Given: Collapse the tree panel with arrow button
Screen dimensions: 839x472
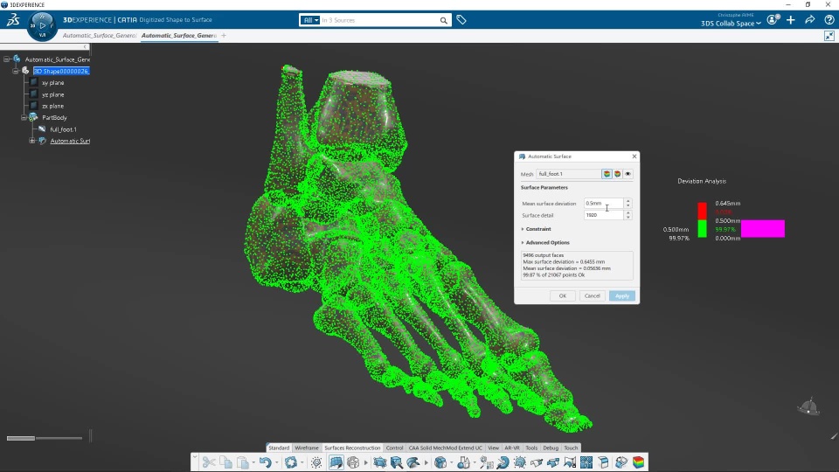Looking at the screenshot, I should point(85,47).
